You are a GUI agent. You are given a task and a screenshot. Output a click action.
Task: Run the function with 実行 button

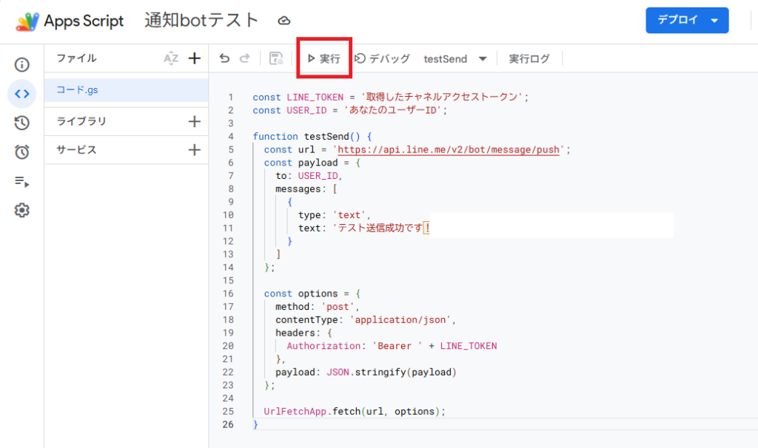click(x=324, y=58)
